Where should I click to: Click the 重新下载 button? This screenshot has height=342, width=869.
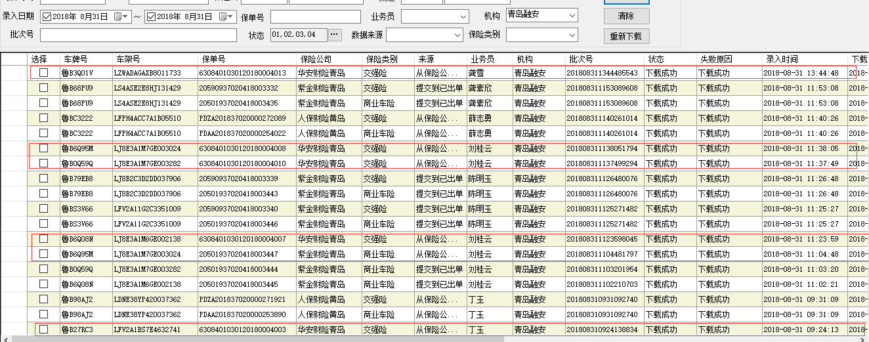[x=626, y=36]
